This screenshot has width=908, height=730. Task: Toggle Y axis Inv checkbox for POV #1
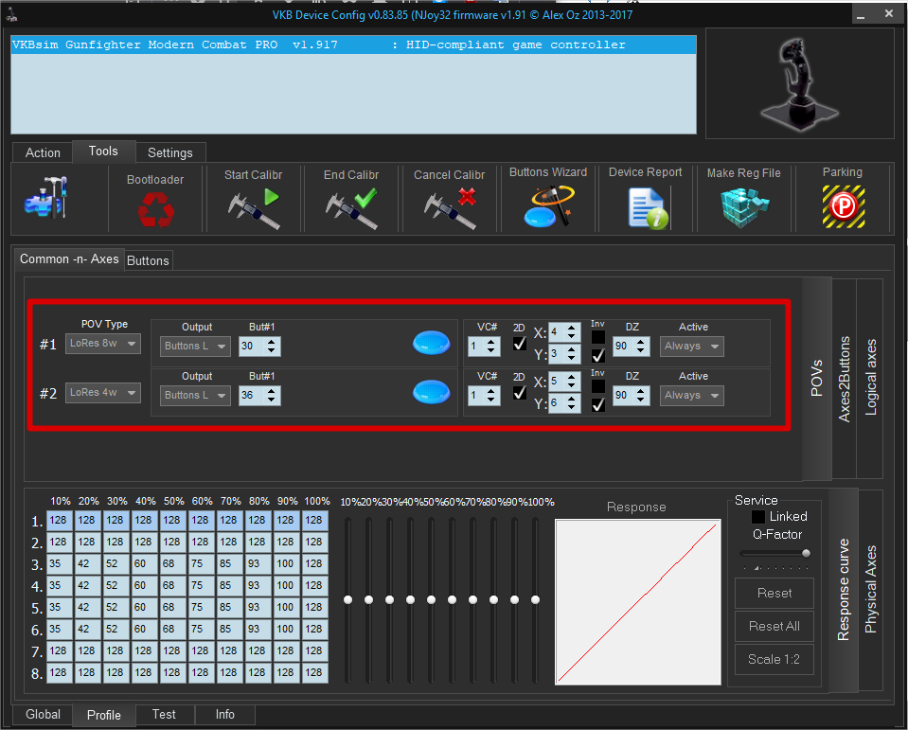coord(598,355)
